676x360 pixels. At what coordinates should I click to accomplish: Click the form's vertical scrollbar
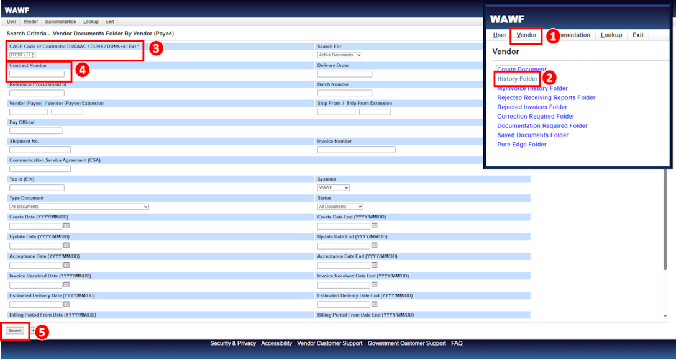click(x=665, y=220)
